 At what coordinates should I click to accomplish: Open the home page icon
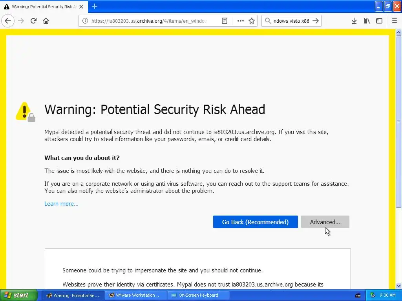46,21
